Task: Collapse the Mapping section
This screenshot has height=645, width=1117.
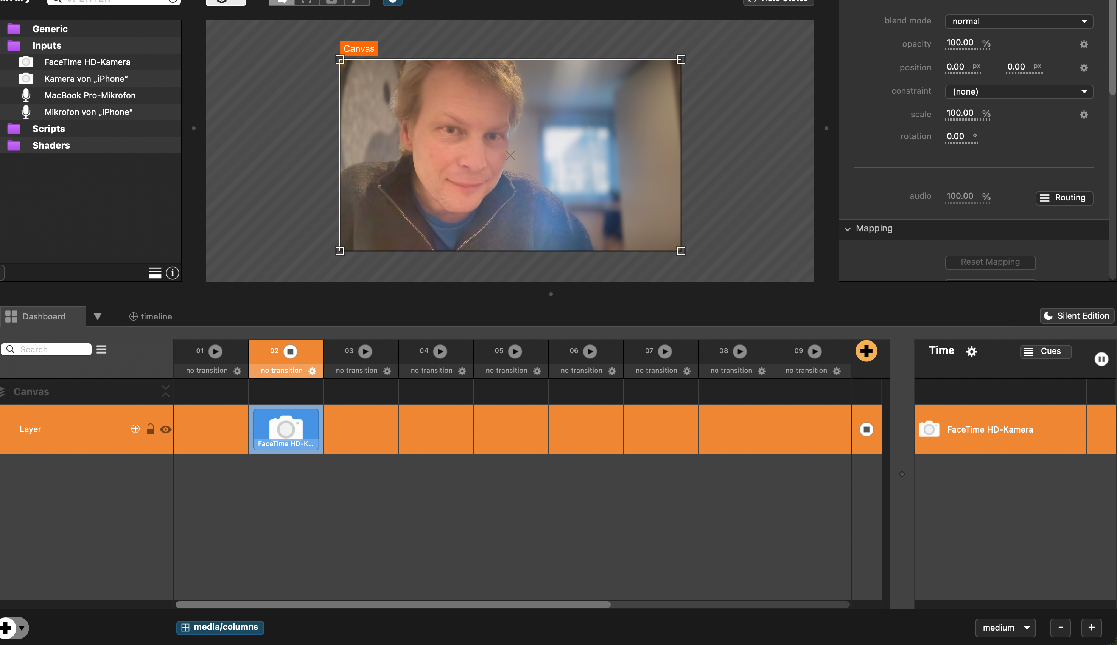Action: (848, 229)
